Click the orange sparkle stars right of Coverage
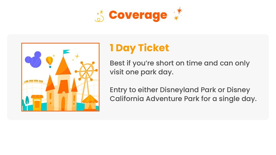Image resolution: width=276 pixels, height=155 pixels. [x=178, y=14]
